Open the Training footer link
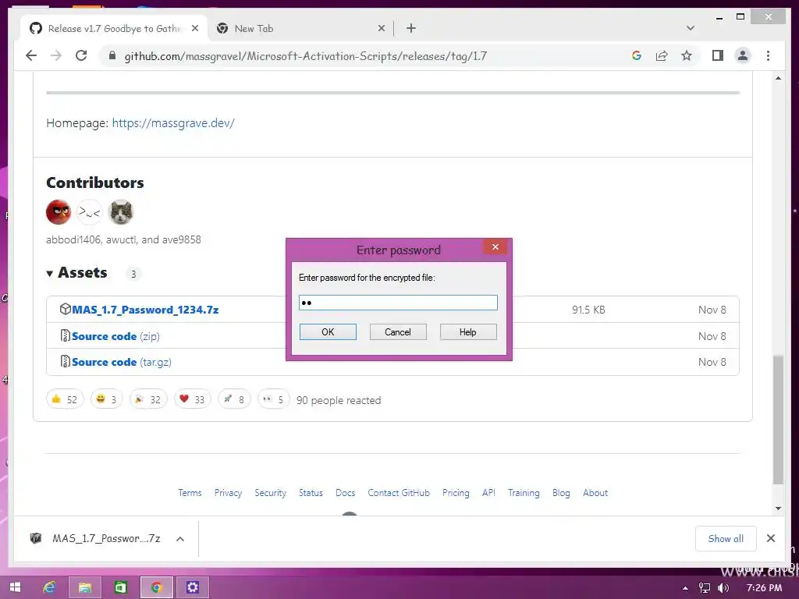This screenshot has height=599, width=799. [524, 493]
